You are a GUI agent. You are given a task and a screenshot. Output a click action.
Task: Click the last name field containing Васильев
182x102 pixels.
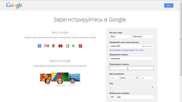[143, 37]
